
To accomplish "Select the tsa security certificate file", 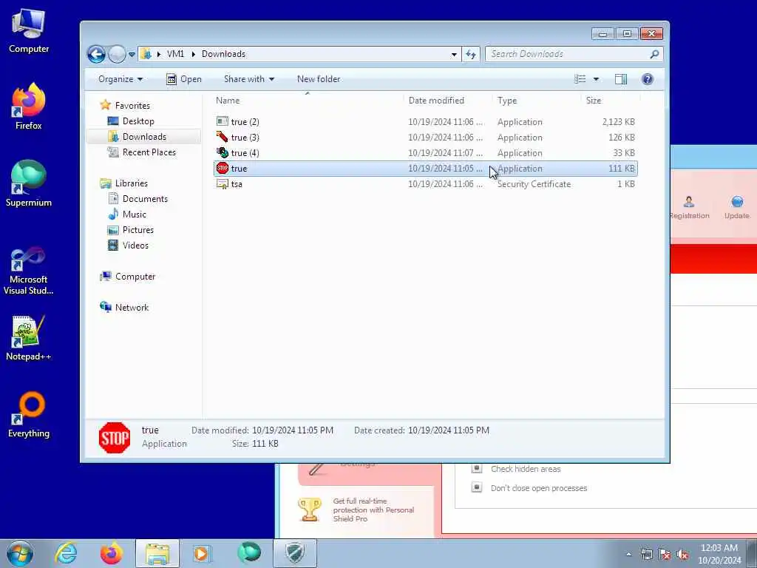I will tap(425, 184).
